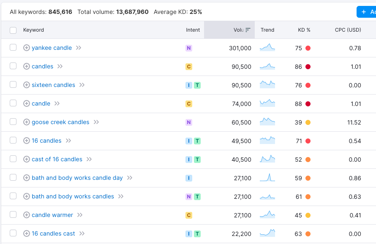
Task: Click the plus icon next to candle warmer
Action: tap(26, 215)
